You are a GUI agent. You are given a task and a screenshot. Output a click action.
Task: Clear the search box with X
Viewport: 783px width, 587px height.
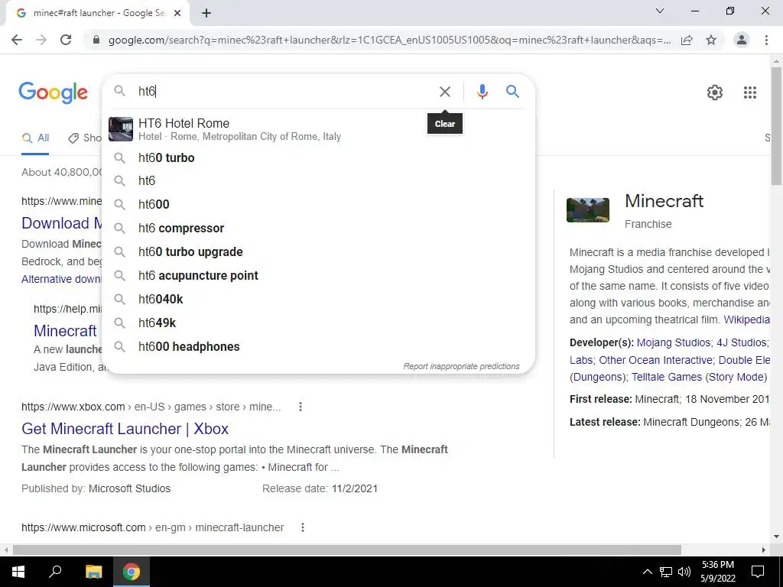tap(444, 92)
